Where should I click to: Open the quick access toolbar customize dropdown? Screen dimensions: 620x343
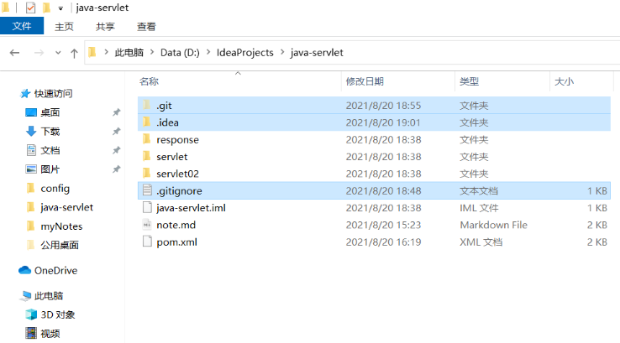(x=60, y=8)
